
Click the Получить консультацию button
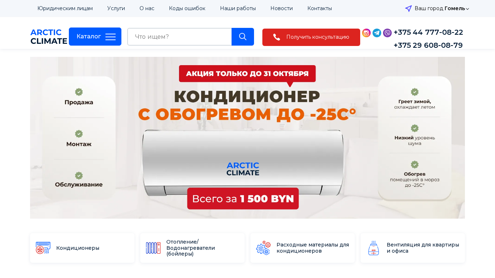[x=311, y=37]
